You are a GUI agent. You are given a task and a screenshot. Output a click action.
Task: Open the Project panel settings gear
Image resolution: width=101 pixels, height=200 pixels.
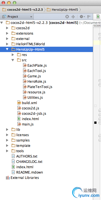tap(82, 17)
